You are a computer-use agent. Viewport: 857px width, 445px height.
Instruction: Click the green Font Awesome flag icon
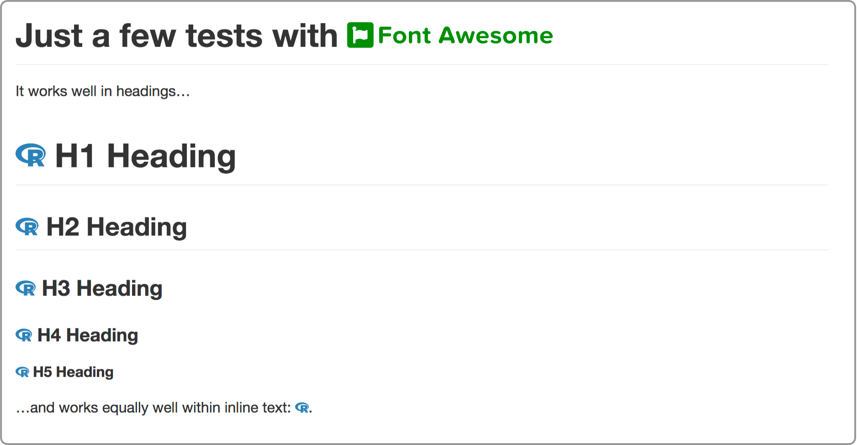[x=360, y=35]
